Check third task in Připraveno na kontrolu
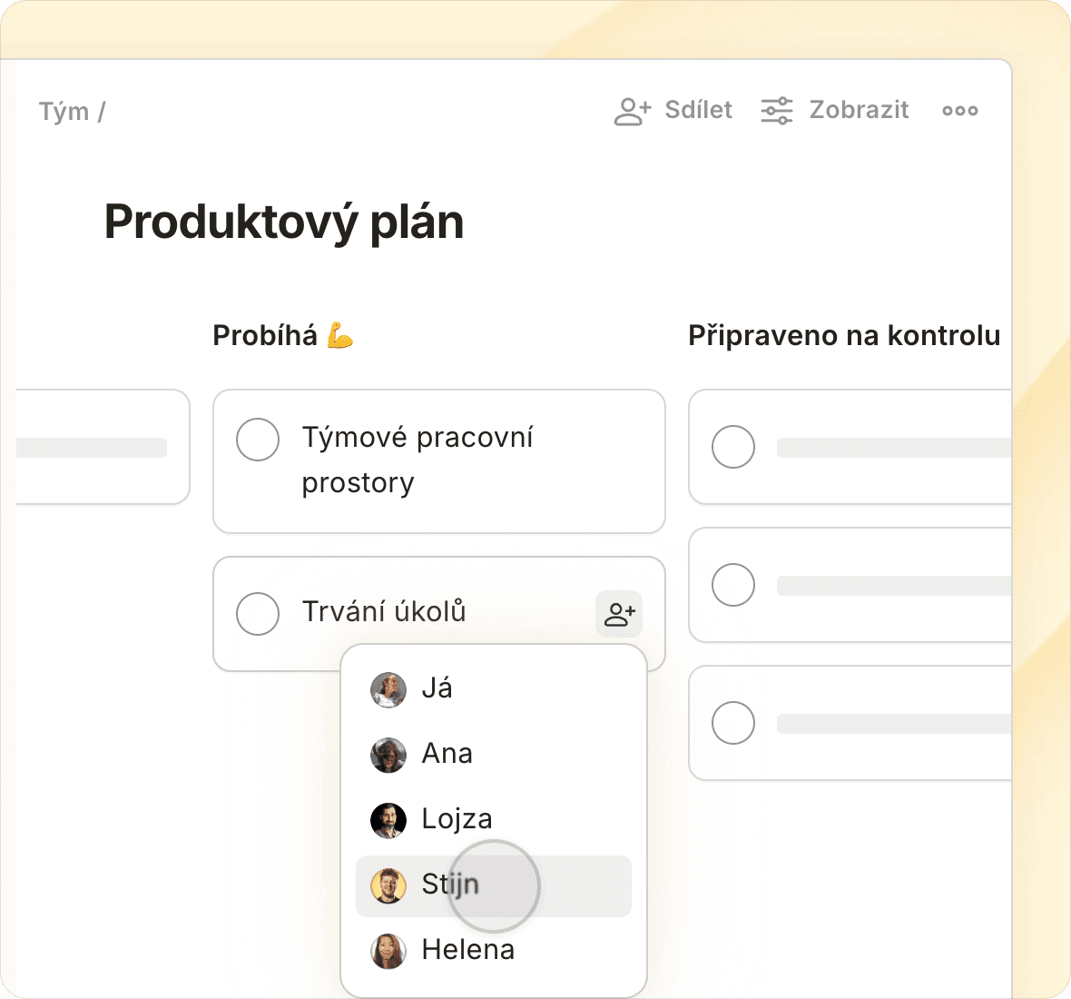Screen dimensions: 1071x999 click(733, 723)
